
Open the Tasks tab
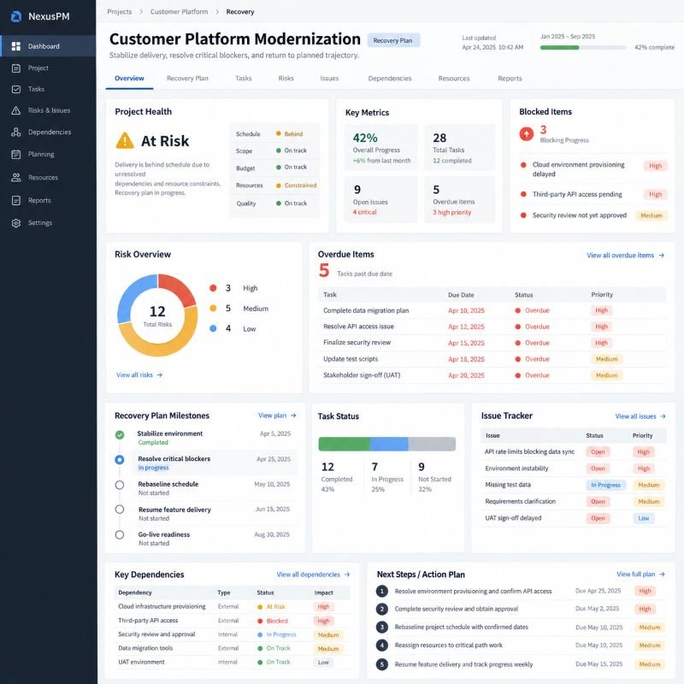[244, 79]
